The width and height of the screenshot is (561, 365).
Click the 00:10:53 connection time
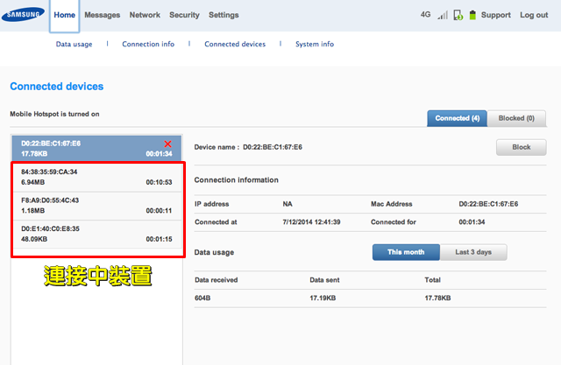pos(159,182)
